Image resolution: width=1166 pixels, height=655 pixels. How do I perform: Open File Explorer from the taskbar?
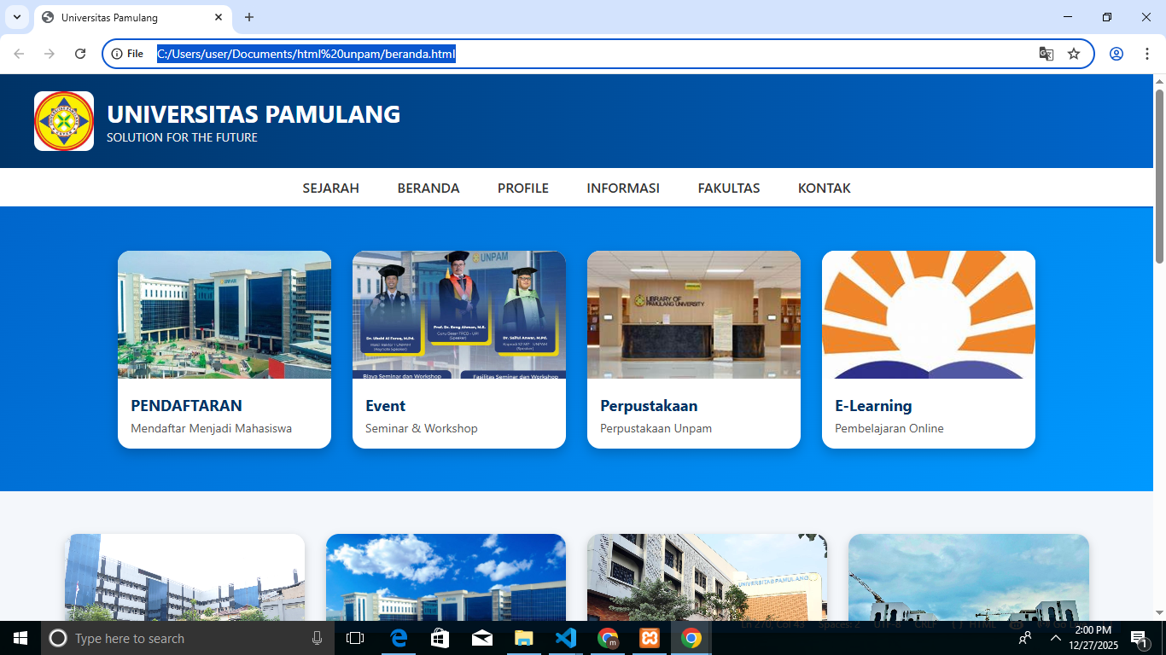524,638
